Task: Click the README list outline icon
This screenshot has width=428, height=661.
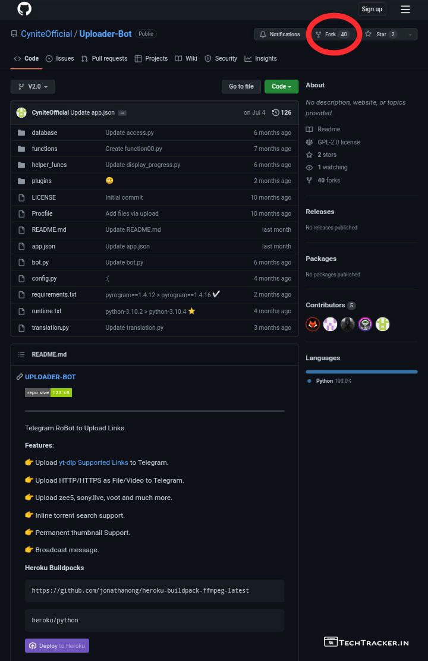Action: pos(21,354)
